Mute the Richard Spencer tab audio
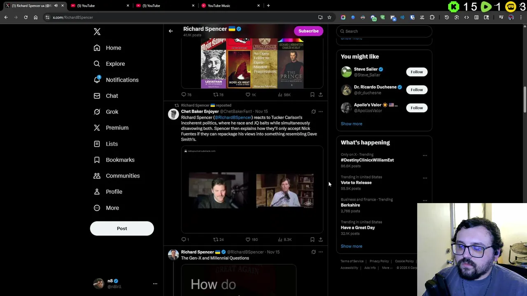This screenshot has height=296, width=527. (56, 5)
